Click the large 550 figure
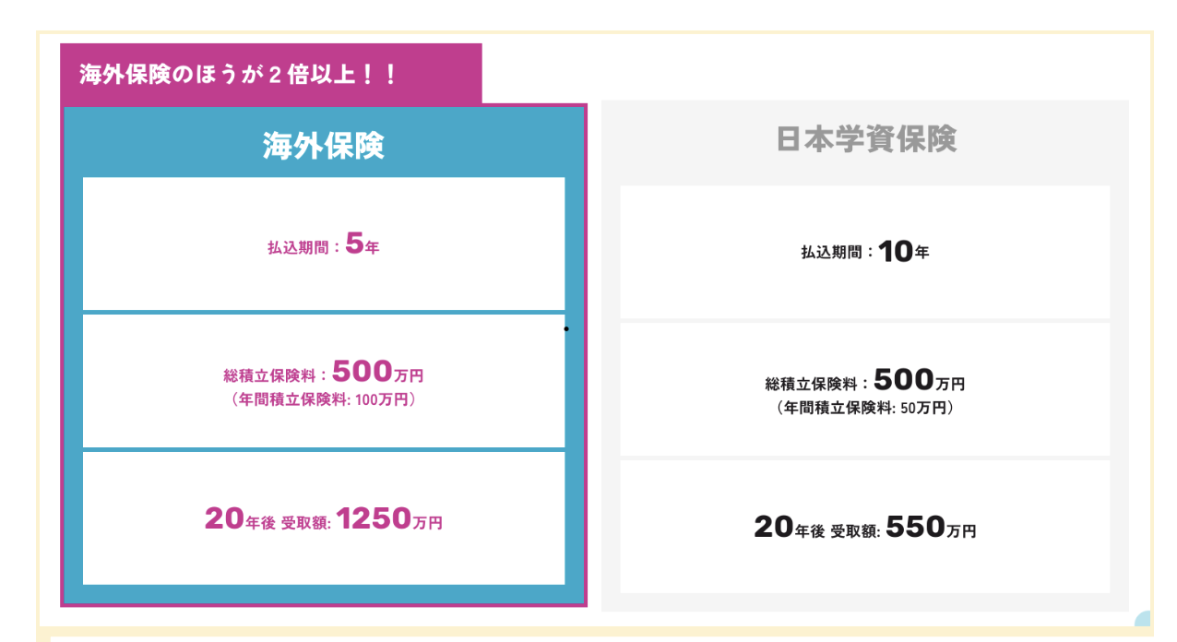 [915, 527]
